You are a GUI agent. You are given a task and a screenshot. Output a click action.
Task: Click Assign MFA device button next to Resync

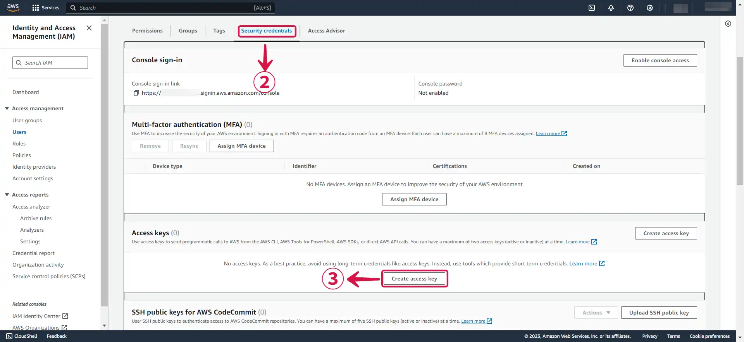[x=242, y=146]
